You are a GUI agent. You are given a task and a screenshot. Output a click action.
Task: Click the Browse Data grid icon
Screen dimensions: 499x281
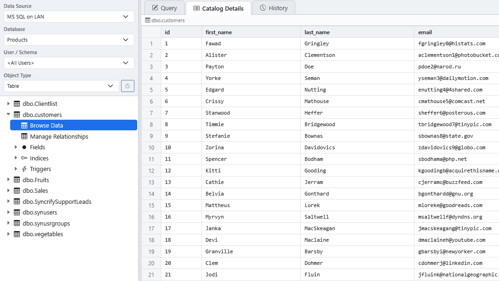click(24, 125)
